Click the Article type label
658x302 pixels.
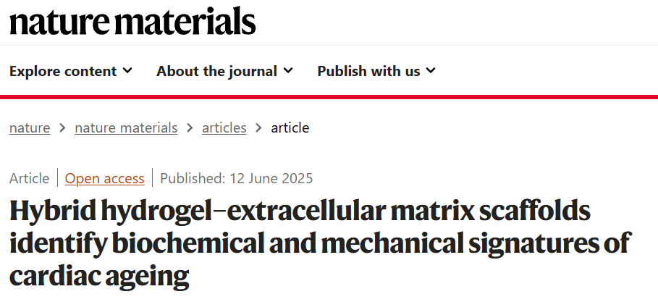(x=30, y=178)
